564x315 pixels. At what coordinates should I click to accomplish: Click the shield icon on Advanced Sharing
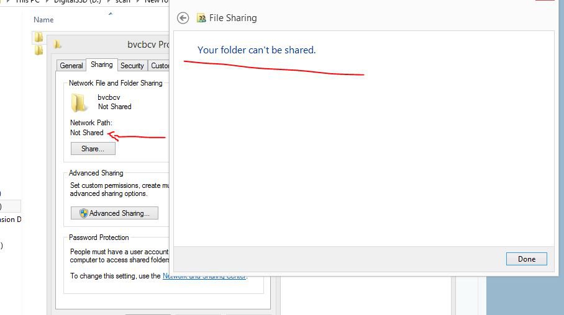click(x=83, y=213)
